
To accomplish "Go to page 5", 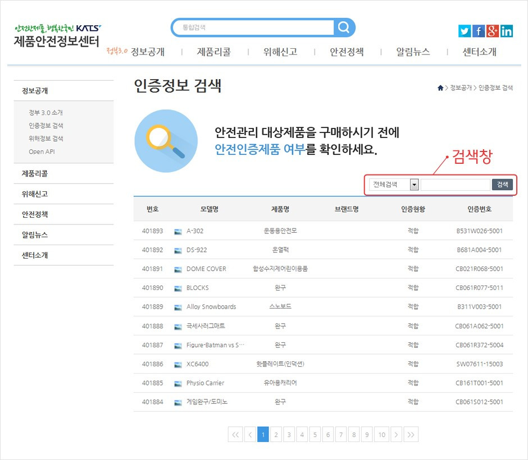I will tap(315, 434).
